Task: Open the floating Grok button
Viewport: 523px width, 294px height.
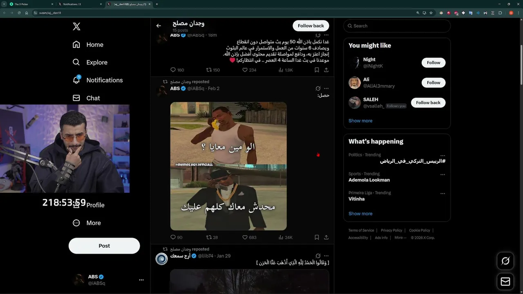Action: [x=505, y=261]
